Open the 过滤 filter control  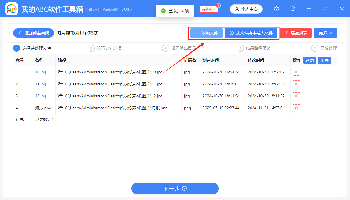coord(309,60)
